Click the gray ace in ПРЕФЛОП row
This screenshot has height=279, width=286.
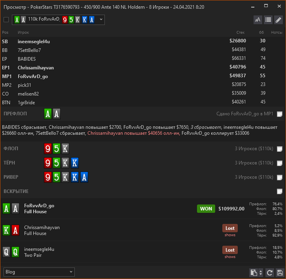click(56, 114)
